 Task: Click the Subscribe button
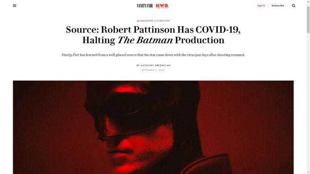tap(277, 6)
